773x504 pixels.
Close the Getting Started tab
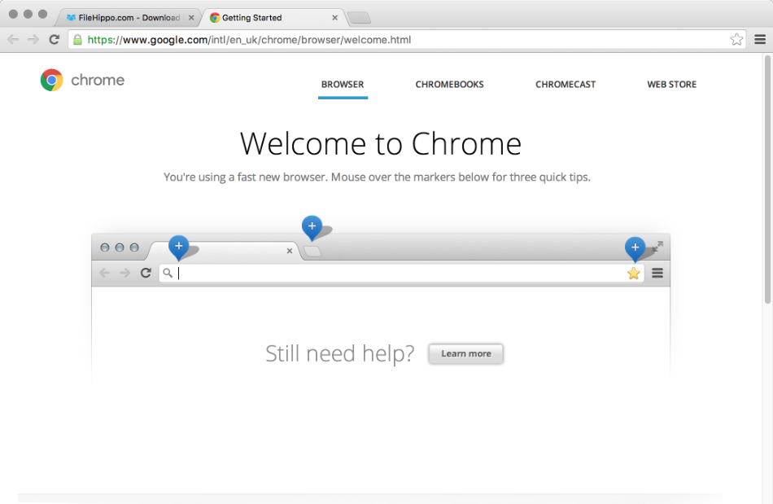[x=334, y=18]
